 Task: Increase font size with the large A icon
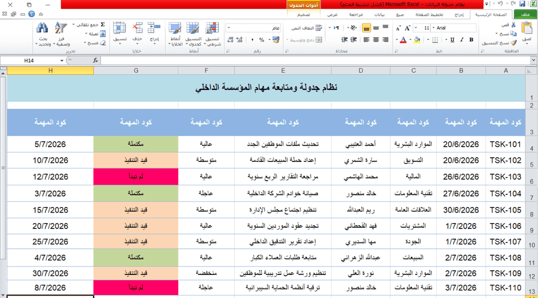click(x=407, y=28)
